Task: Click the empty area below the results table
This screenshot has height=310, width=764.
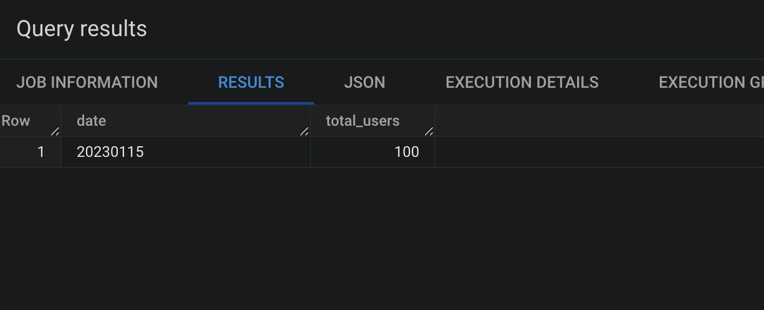Action: [x=382, y=238]
